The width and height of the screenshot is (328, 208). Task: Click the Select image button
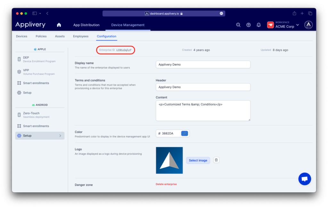[198, 160]
